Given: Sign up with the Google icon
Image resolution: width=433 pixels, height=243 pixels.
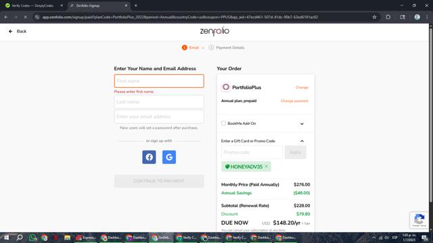Looking at the screenshot, I should click(169, 157).
